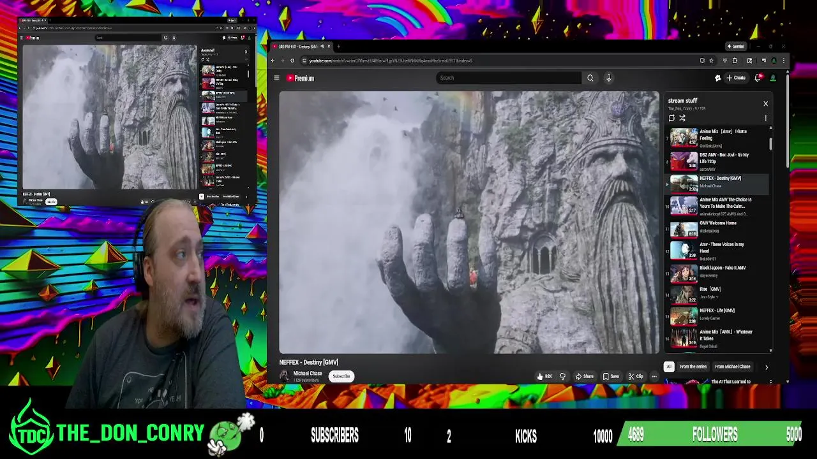Play Anime Mix AMV Whatever It Takes
The height and width of the screenshot is (459, 817).
(717, 339)
